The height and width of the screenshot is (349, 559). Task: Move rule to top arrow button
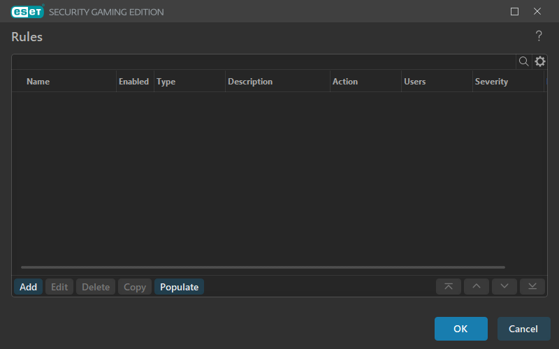449,286
